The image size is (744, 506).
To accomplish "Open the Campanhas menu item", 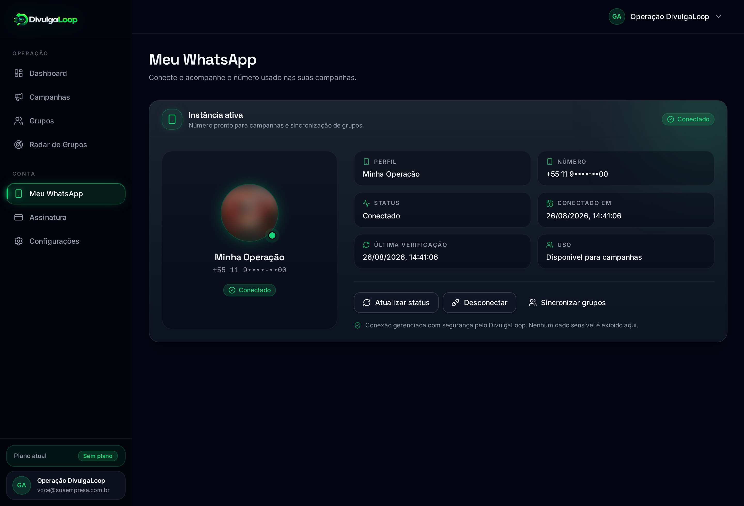I will coord(66,97).
